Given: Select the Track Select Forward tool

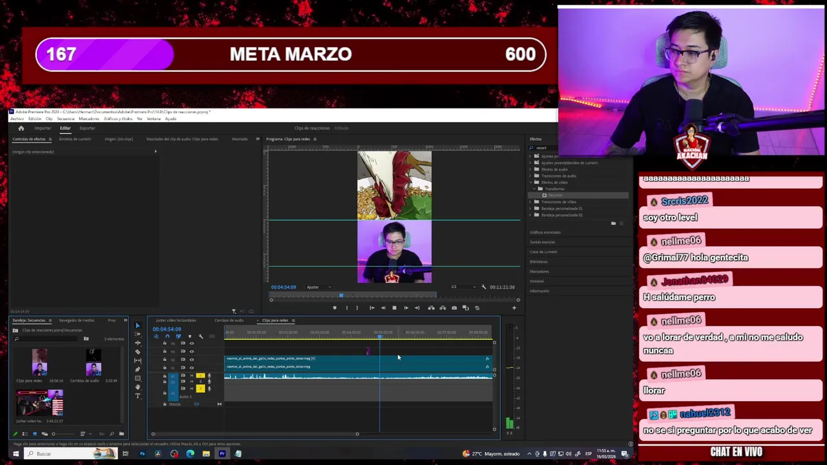Looking at the screenshot, I should click(138, 334).
